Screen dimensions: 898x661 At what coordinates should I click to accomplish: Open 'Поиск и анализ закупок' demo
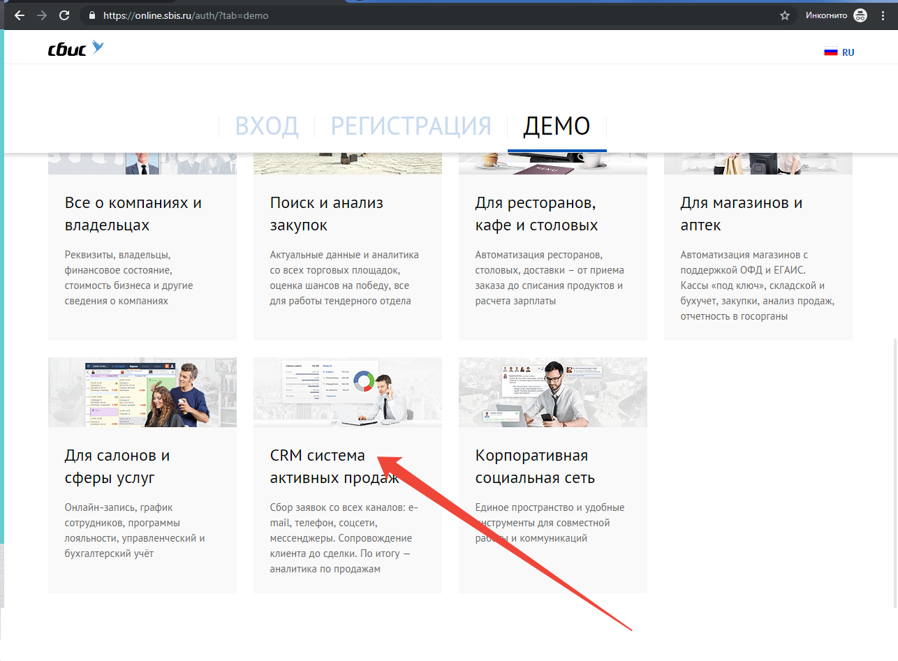[326, 214]
